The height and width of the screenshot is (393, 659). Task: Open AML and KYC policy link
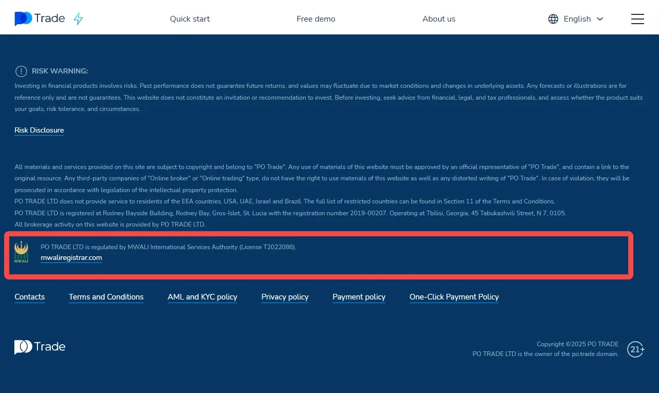[x=203, y=297]
